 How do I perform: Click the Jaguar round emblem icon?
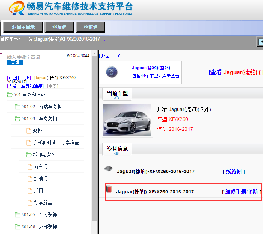[112, 72]
